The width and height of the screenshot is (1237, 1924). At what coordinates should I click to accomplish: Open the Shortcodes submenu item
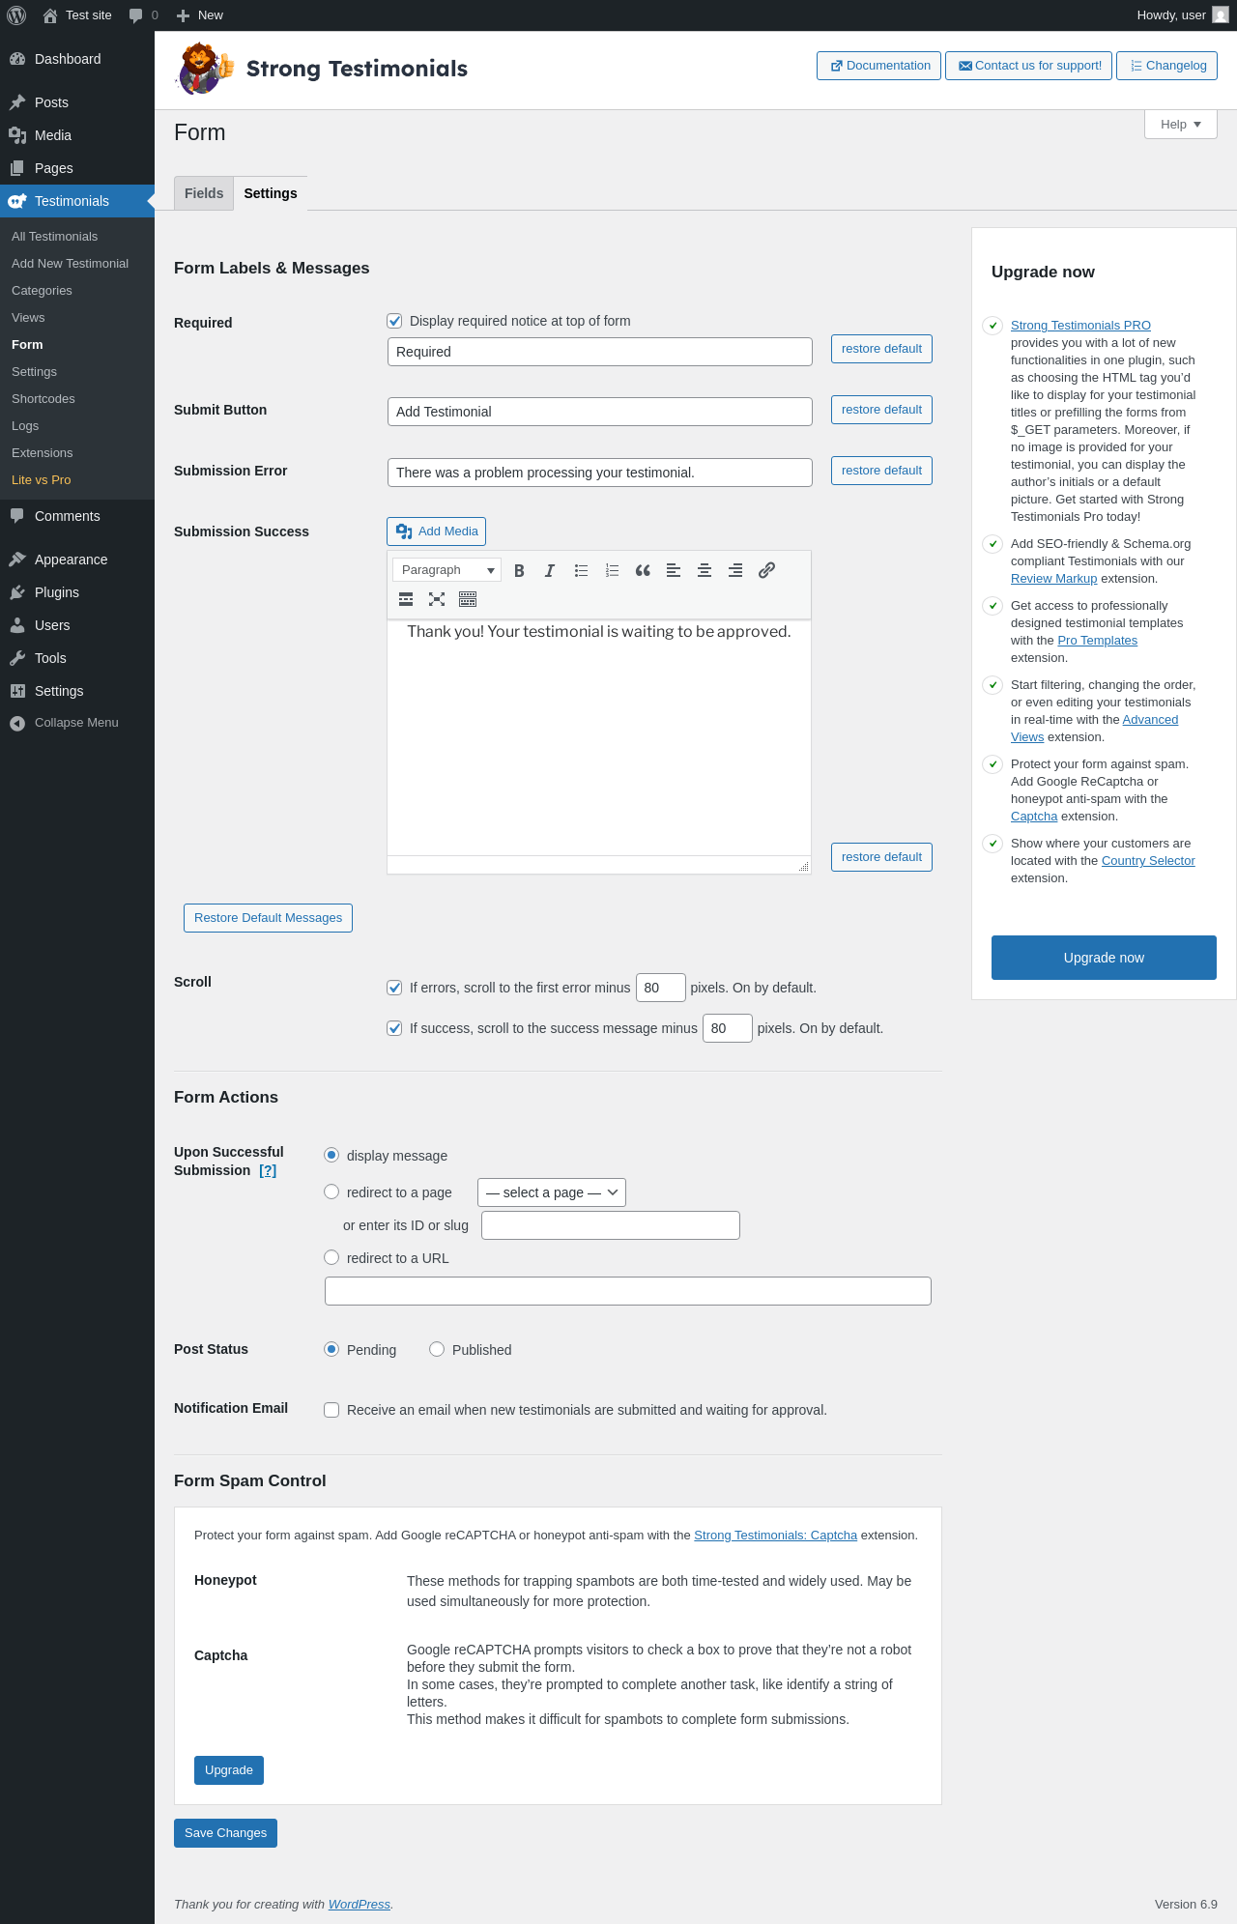tap(43, 399)
